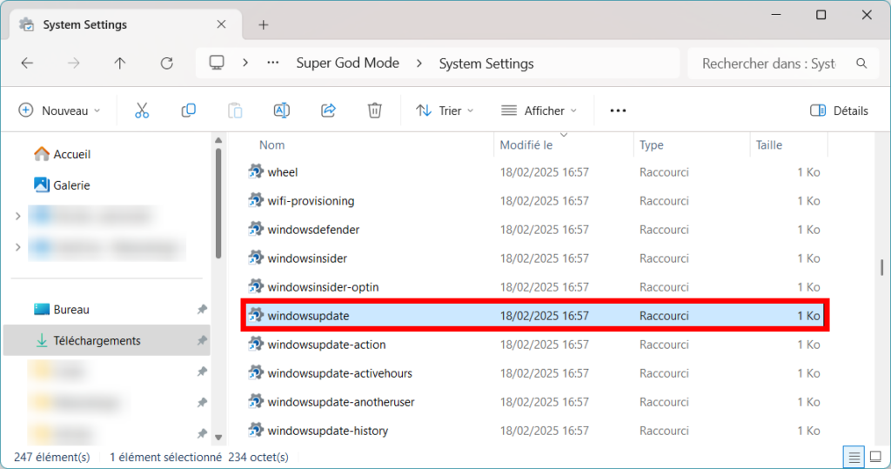891x469 pixels.
Task: Expand chevron after Super God Mode breadcrumb
Action: (419, 64)
